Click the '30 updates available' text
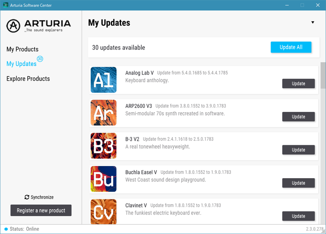Image resolution: width=326 pixels, height=234 pixels. 119,48
